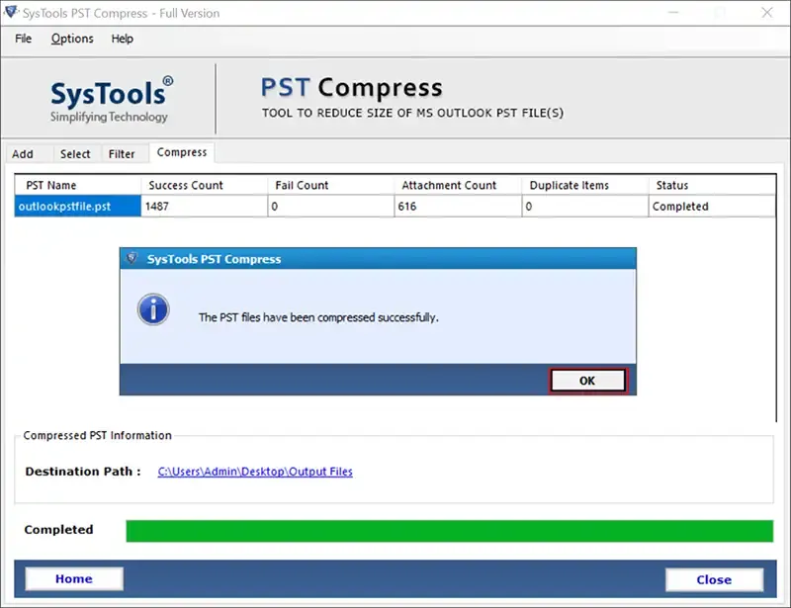This screenshot has width=791, height=608.
Task: Switch to the Select tab
Action: click(x=75, y=154)
